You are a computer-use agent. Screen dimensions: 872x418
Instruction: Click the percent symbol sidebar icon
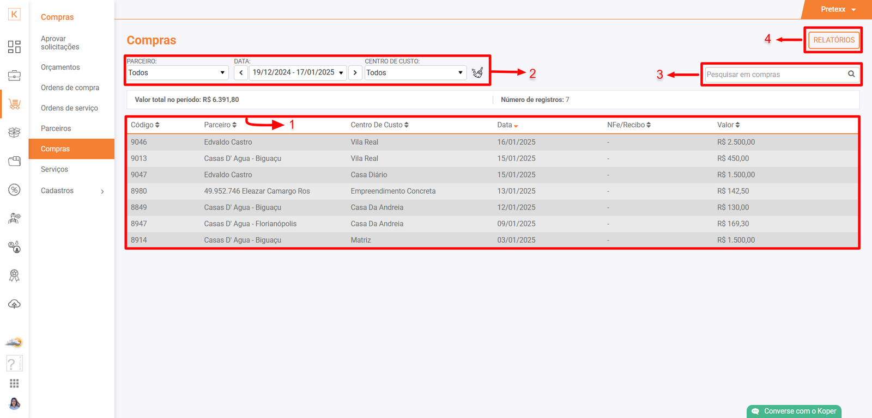click(x=14, y=189)
